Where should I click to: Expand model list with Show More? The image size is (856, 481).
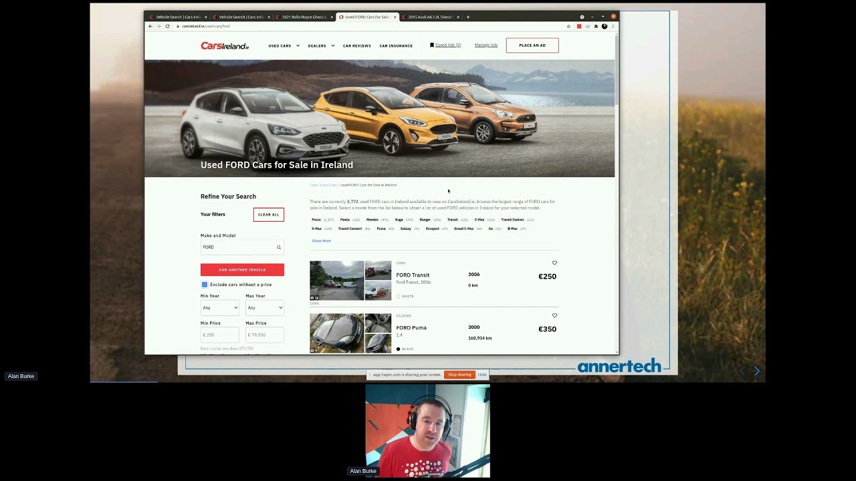click(321, 240)
